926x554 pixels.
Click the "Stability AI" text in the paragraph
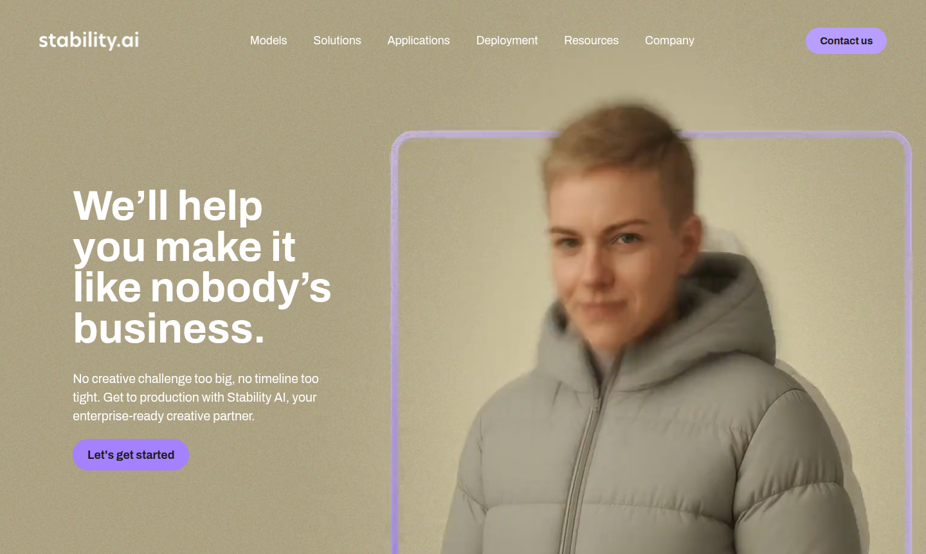click(x=257, y=397)
